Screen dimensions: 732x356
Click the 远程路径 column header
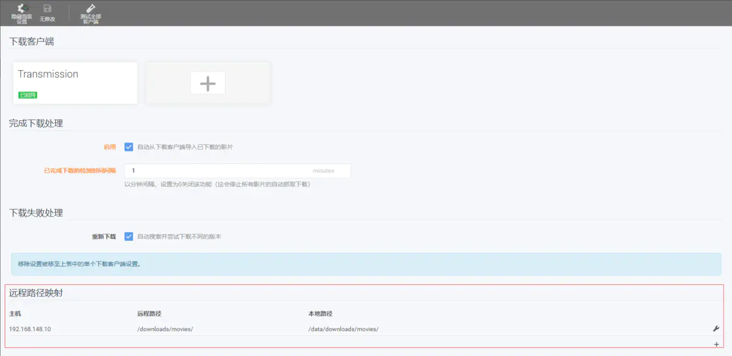(x=149, y=314)
